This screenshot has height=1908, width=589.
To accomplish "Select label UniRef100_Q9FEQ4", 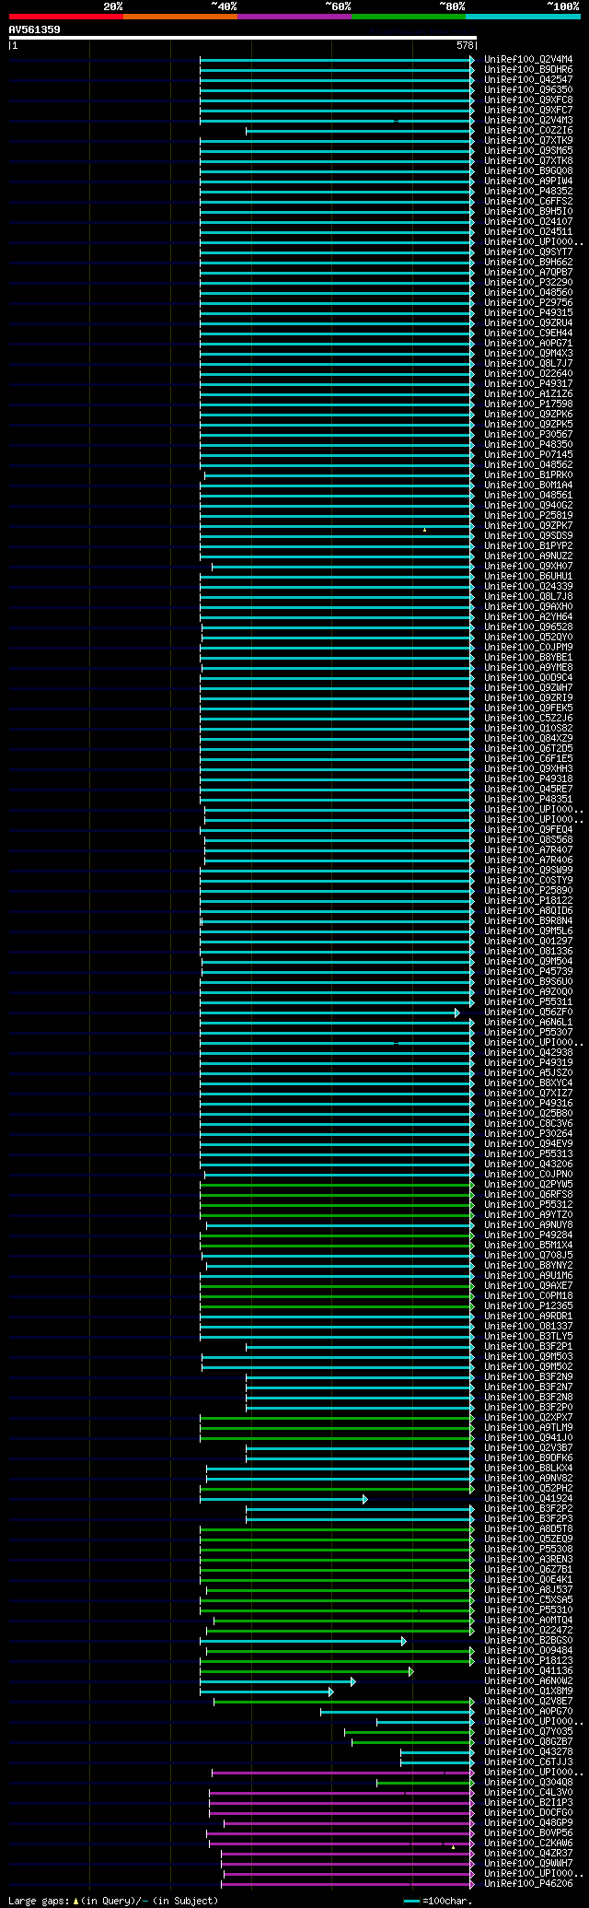I will [528, 830].
